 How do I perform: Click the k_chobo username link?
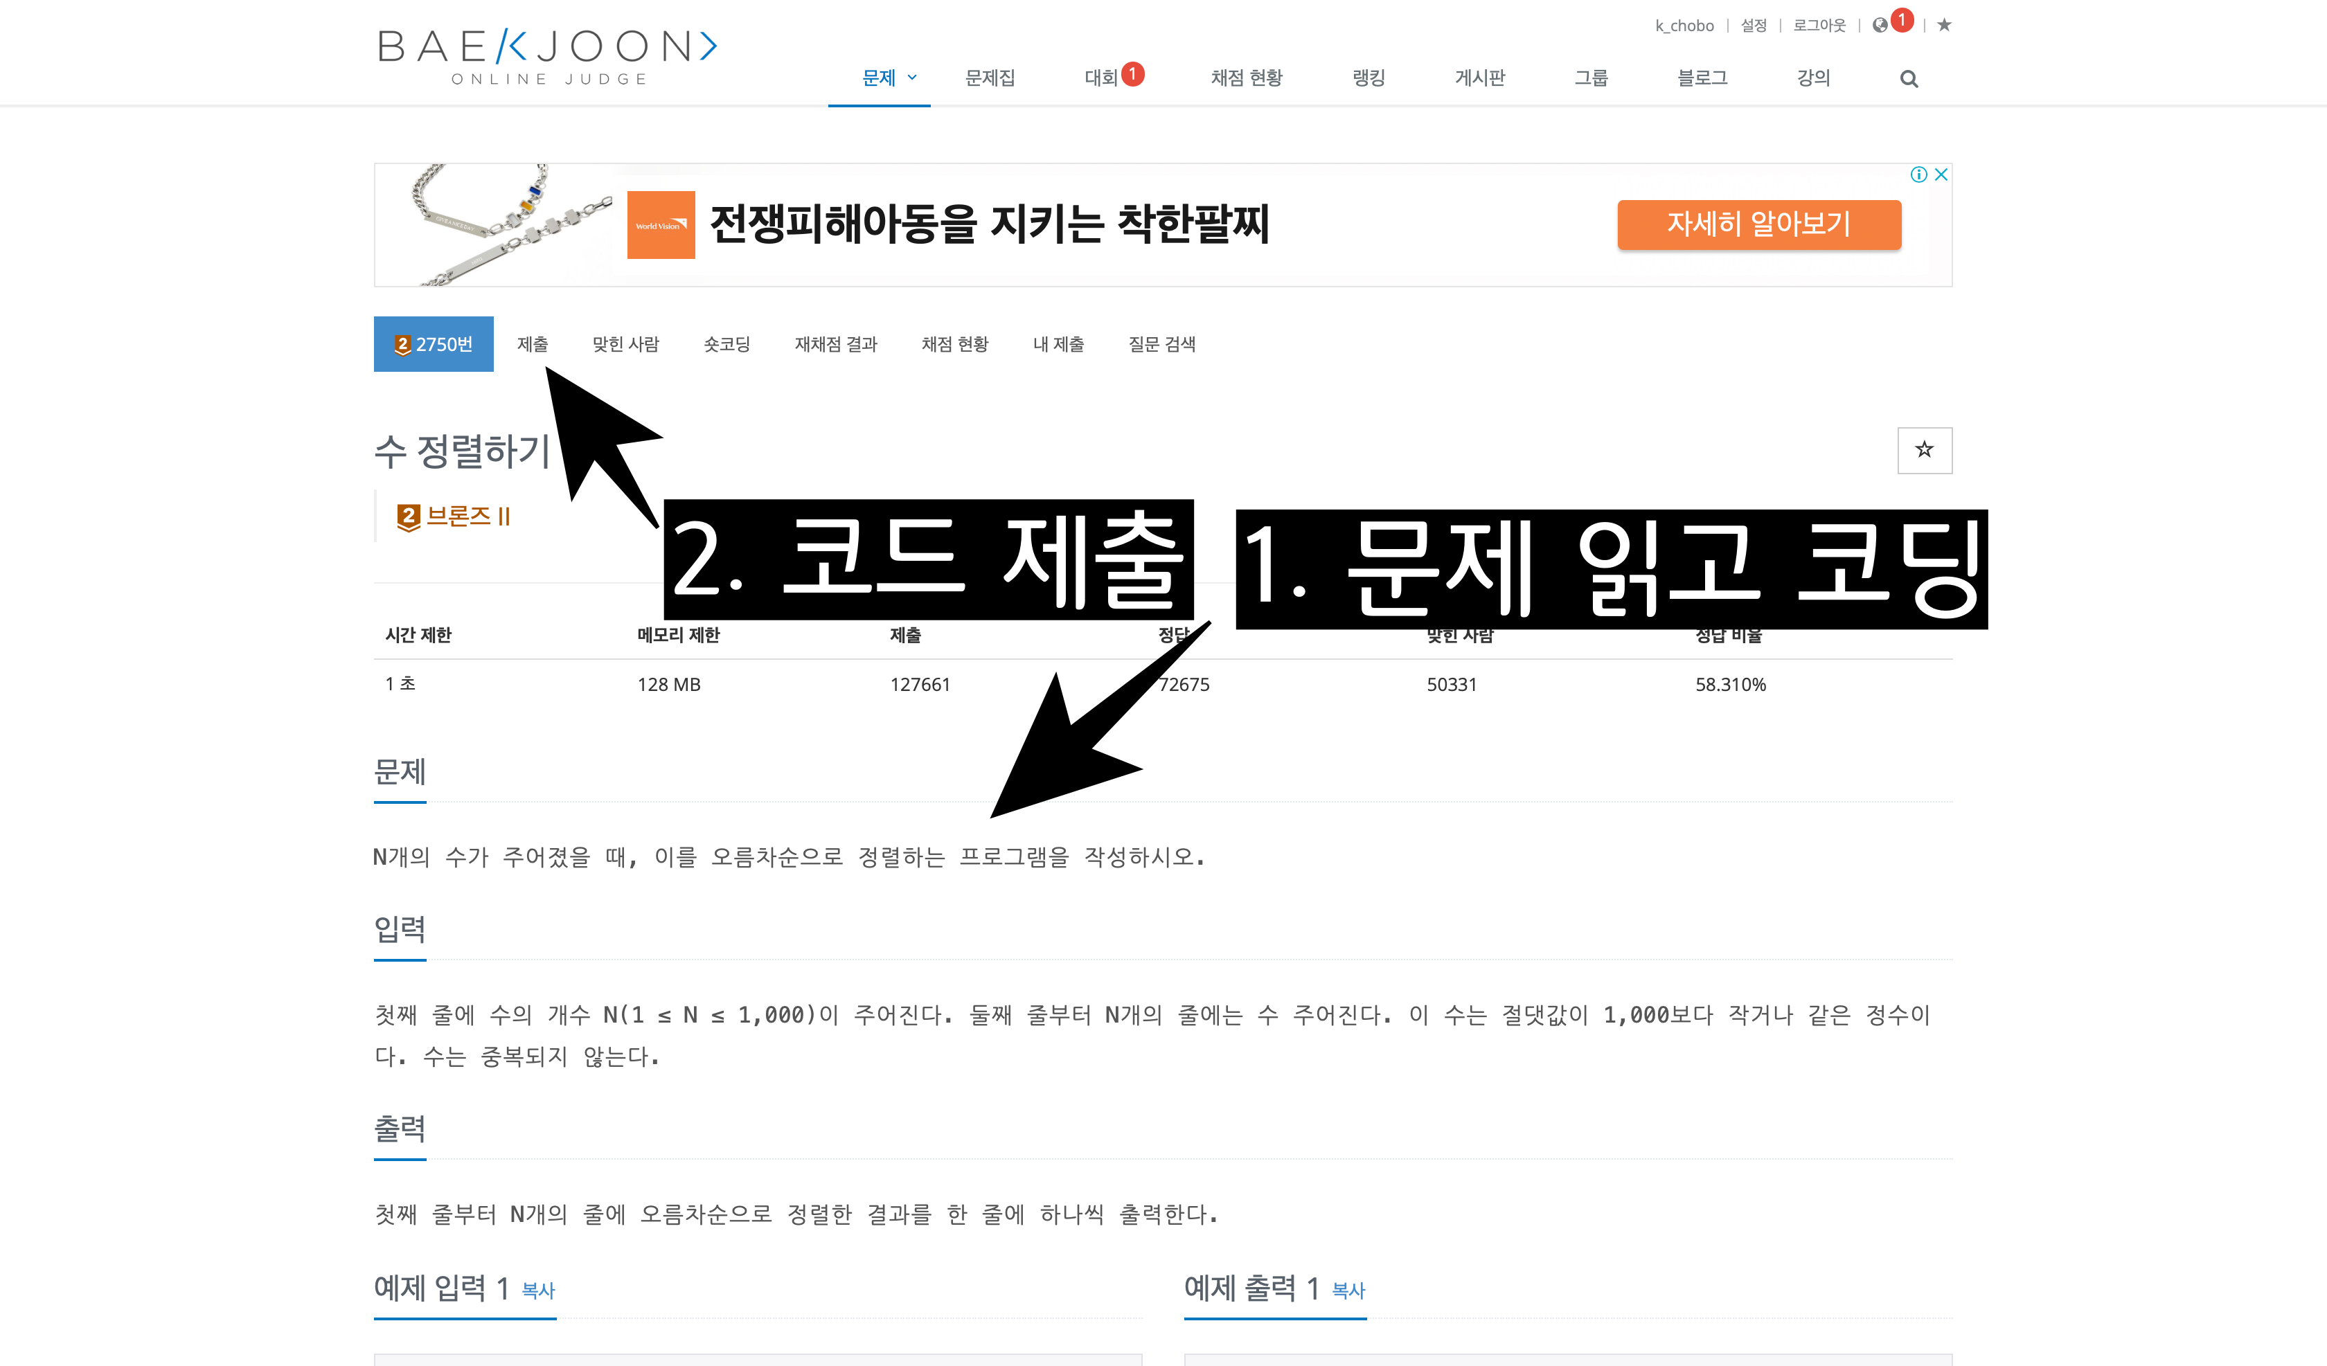[x=1684, y=26]
